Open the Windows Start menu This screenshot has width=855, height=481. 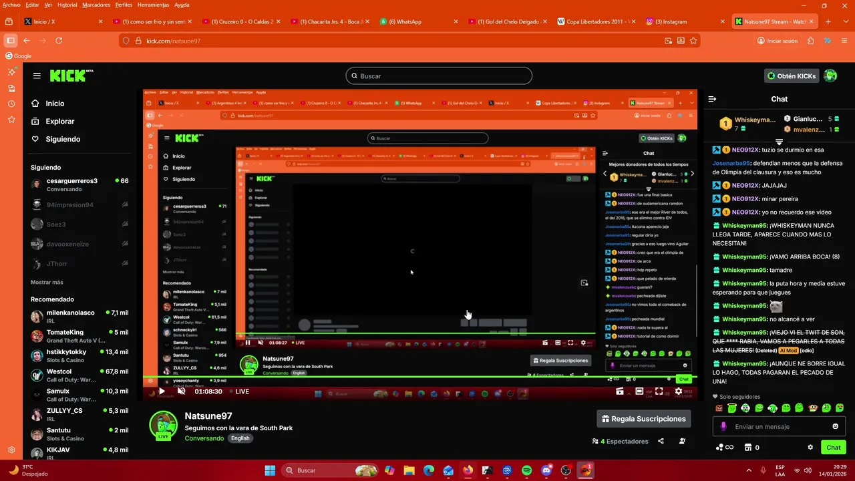click(270, 470)
